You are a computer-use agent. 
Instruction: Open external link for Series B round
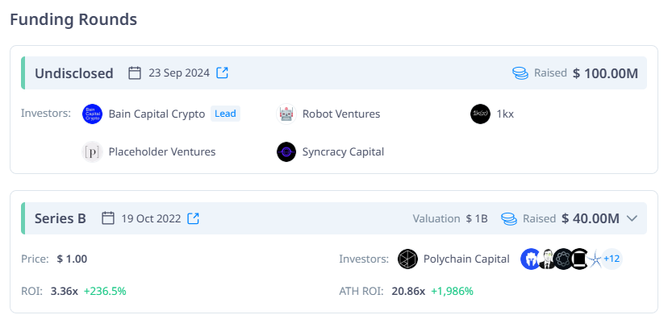[194, 218]
